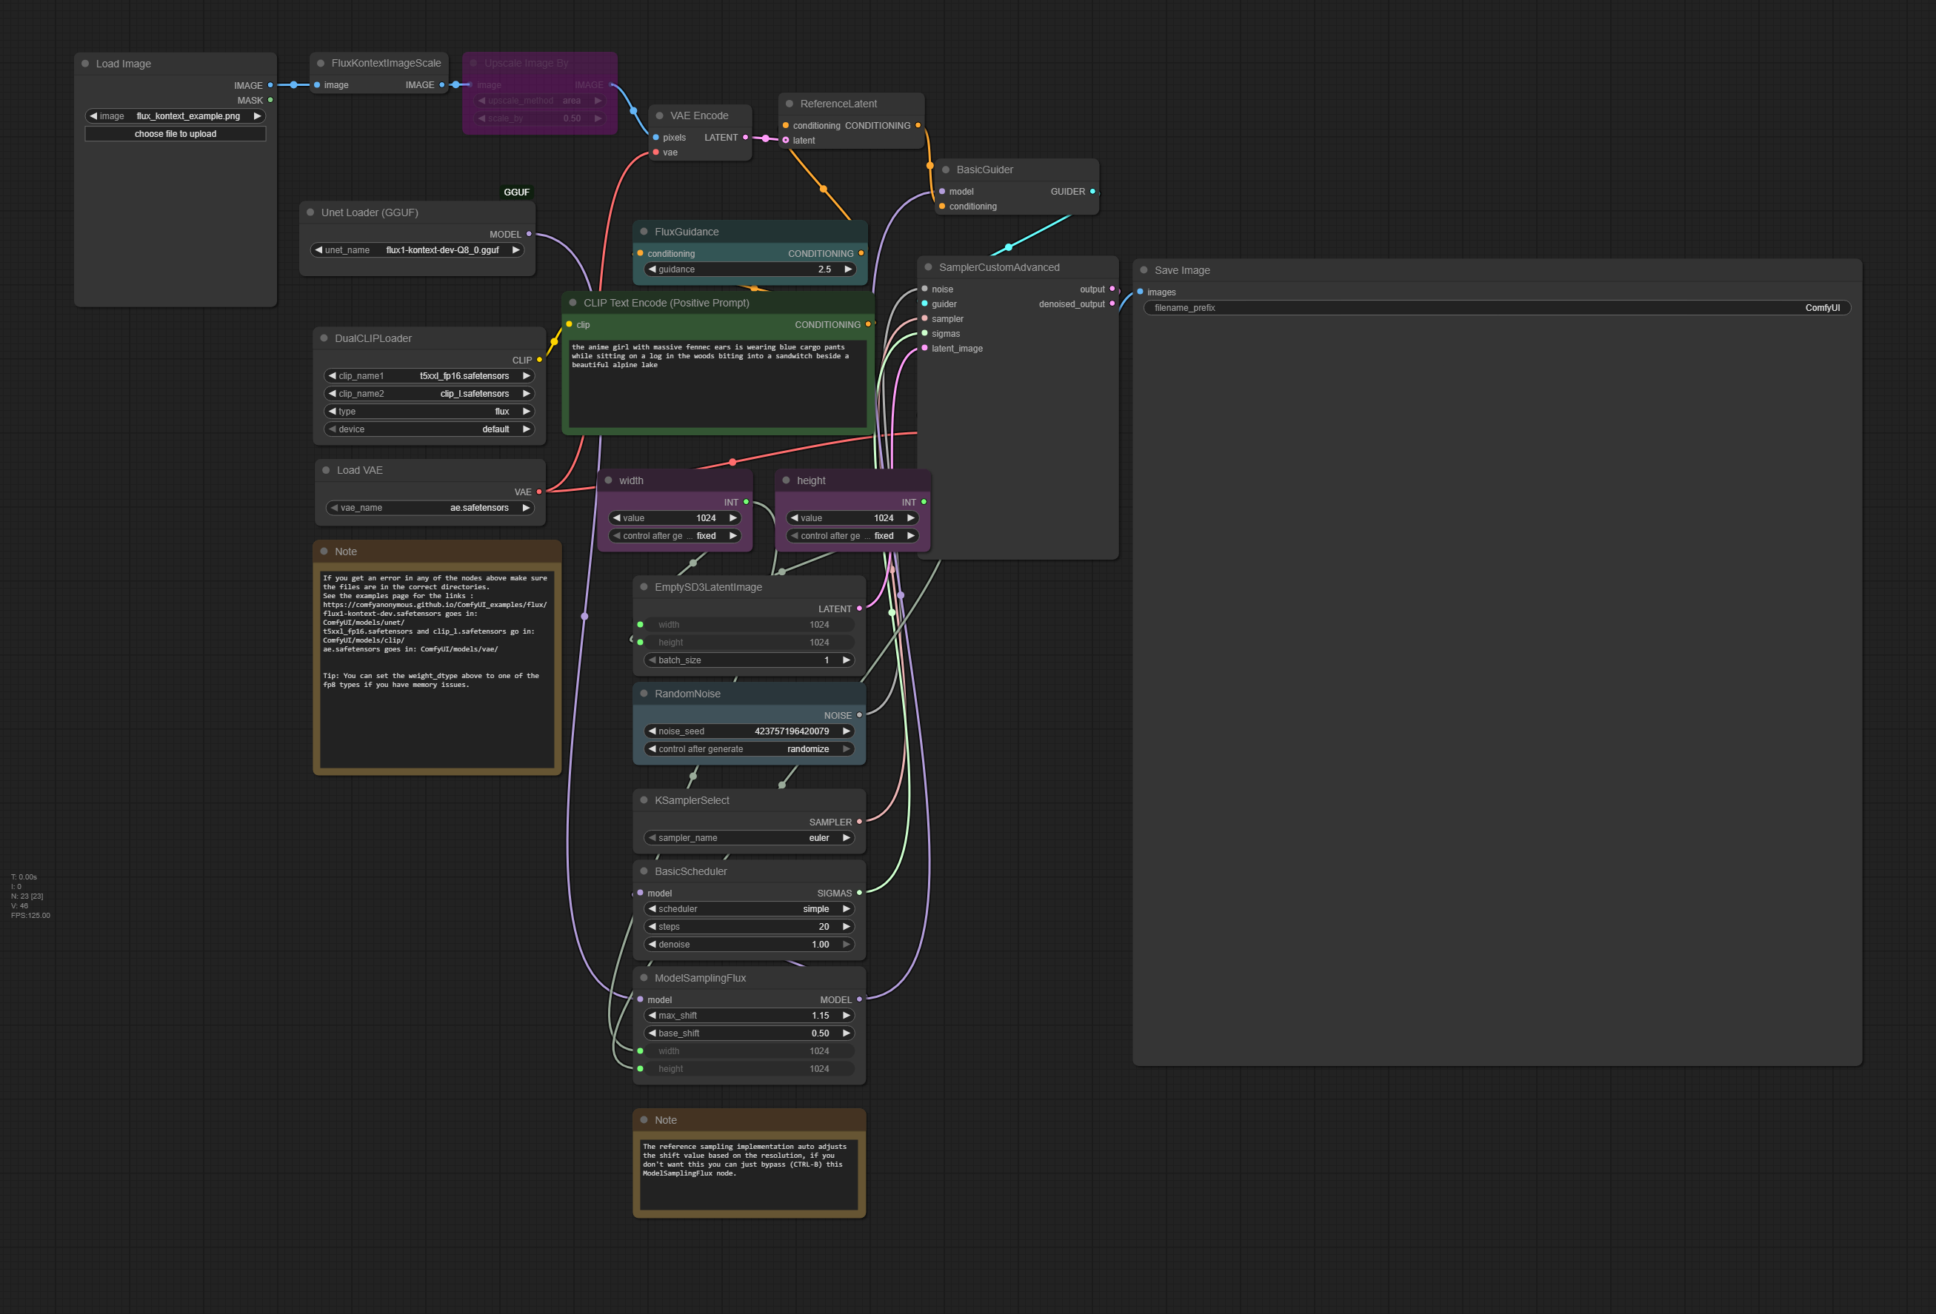The image size is (1936, 1314).
Task: Toggle collapse on the ModelSamplingFlux node
Action: pyautogui.click(x=644, y=978)
